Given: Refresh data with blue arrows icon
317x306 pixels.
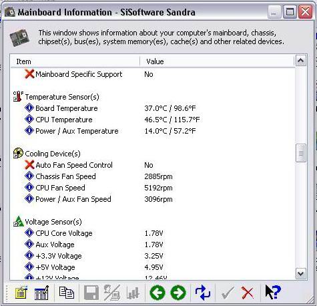Looking at the screenshot, I should (x=203, y=293).
